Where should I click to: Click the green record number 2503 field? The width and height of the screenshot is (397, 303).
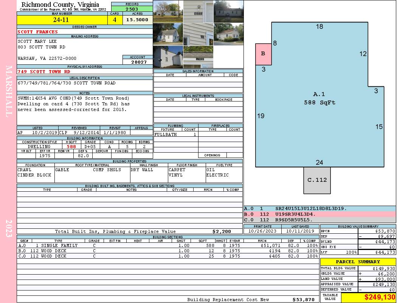pyautogui.click(x=132, y=9)
